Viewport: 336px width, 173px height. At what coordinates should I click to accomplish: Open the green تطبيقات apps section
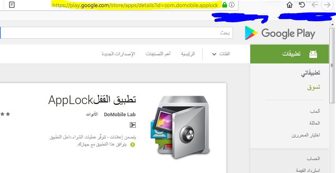pyautogui.click(x=290, y=54)
